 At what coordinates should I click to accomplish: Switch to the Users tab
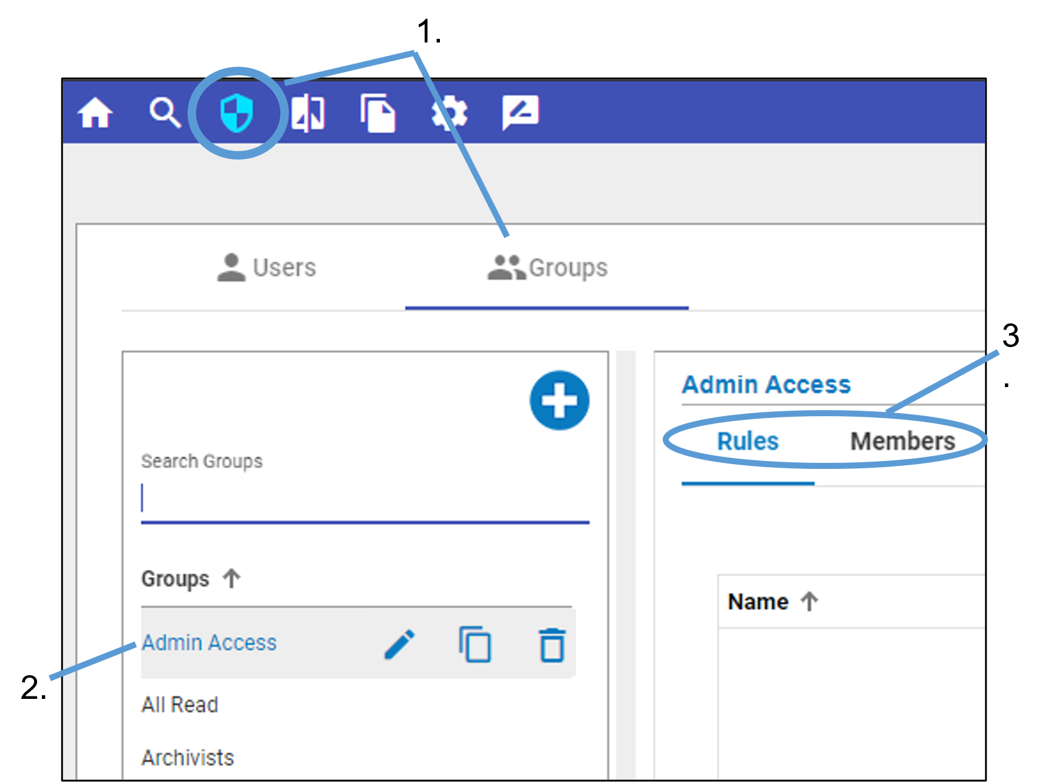(x=267, y=268)
